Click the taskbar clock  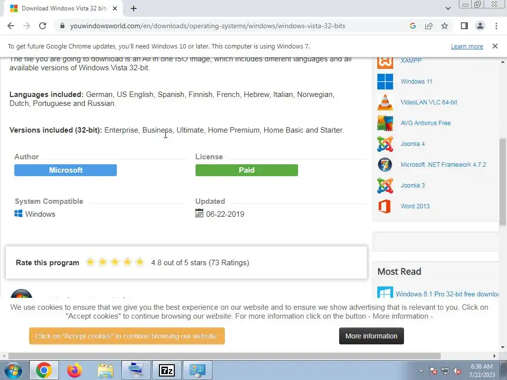click(x=481, y=371)
